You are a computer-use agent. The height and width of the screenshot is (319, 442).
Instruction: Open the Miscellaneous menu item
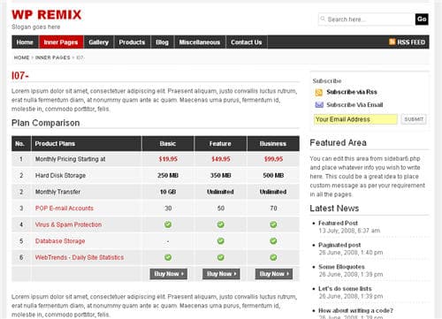[x=200, y=42]
